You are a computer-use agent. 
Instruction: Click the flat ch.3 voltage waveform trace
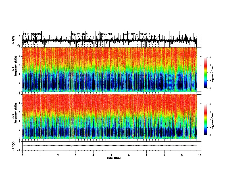(x=110, y=146)
